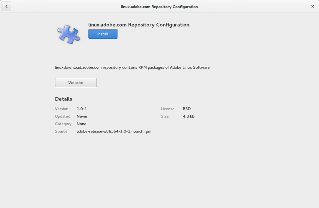
Task: Click the Updated value Never
Action: (x=82, y=116)
